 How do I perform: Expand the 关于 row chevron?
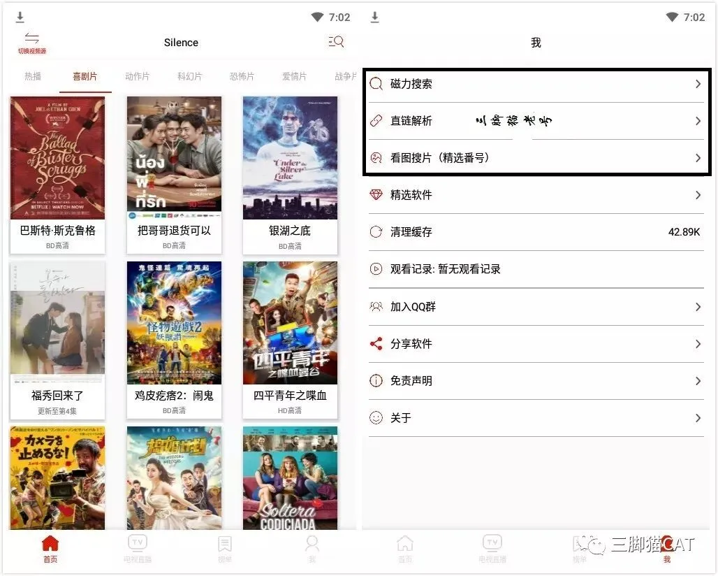(x=698, y=418)
